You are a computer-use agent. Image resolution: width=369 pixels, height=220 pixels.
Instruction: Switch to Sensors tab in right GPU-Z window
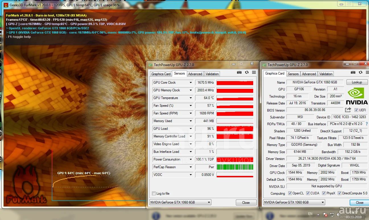click(293, 74)
